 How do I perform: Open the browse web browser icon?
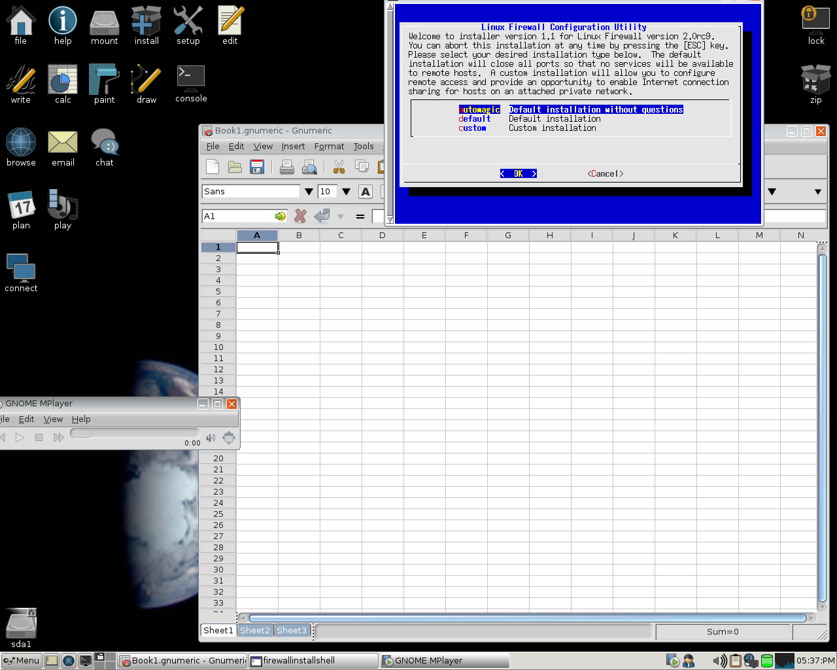[21, 147]
